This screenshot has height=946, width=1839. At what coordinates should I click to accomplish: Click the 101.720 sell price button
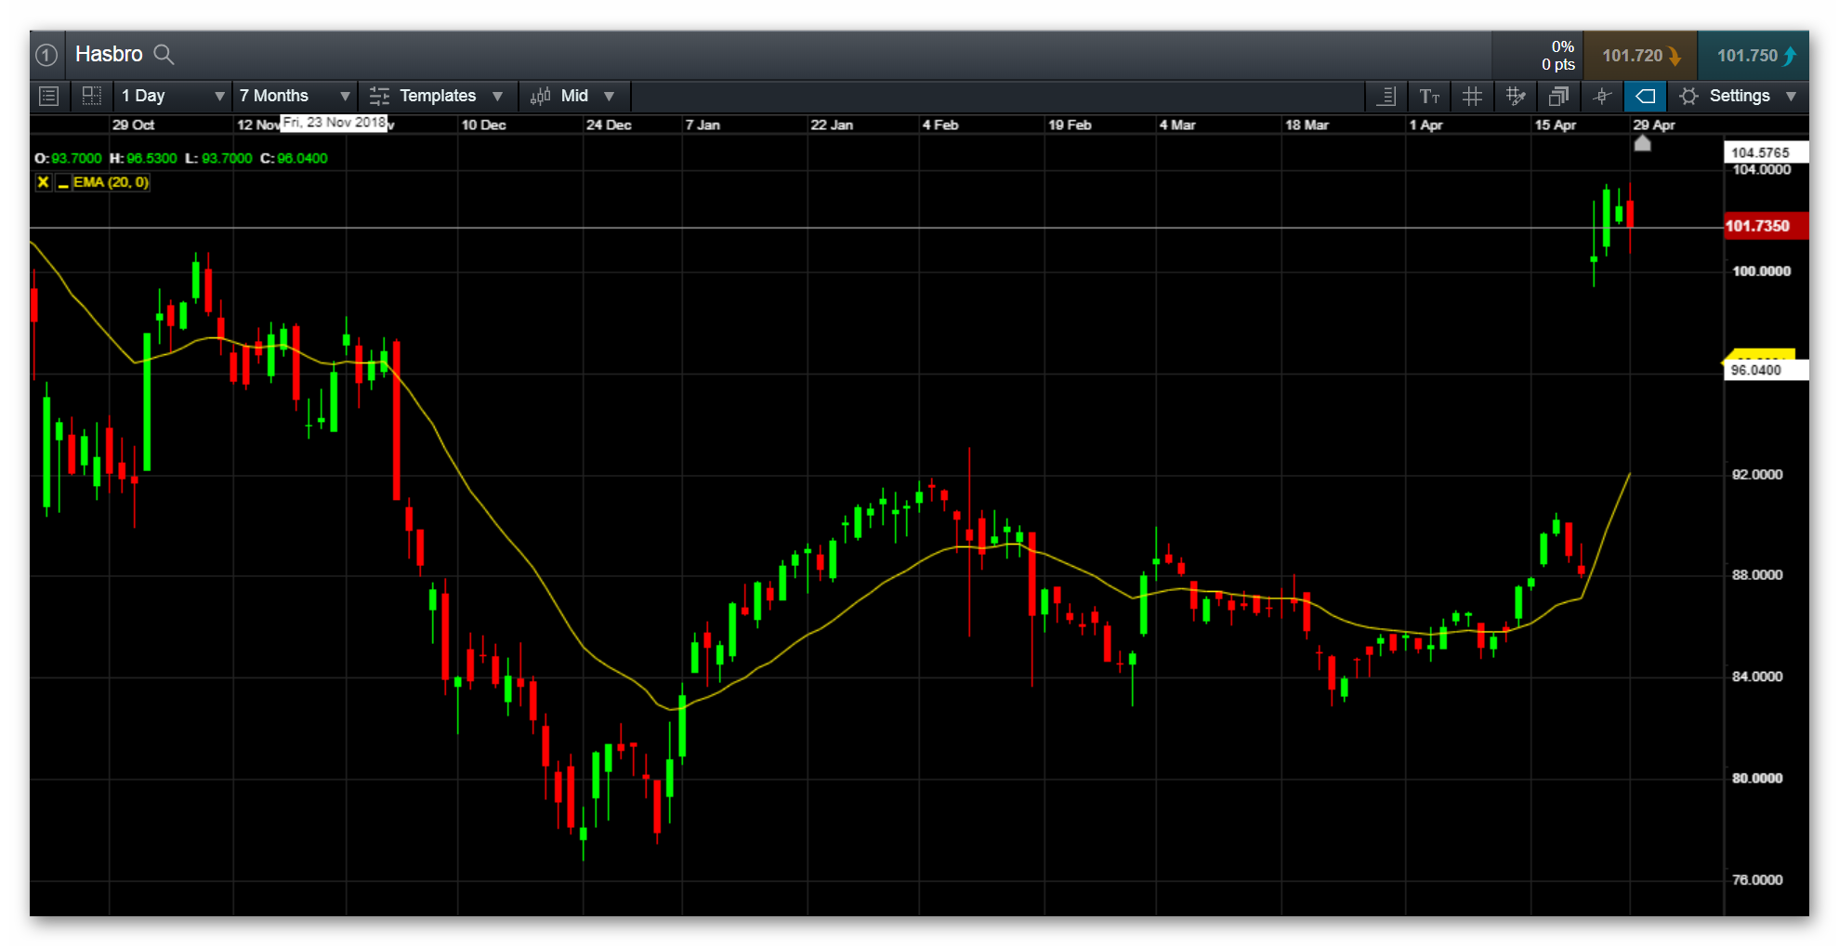coord(1640,56)
